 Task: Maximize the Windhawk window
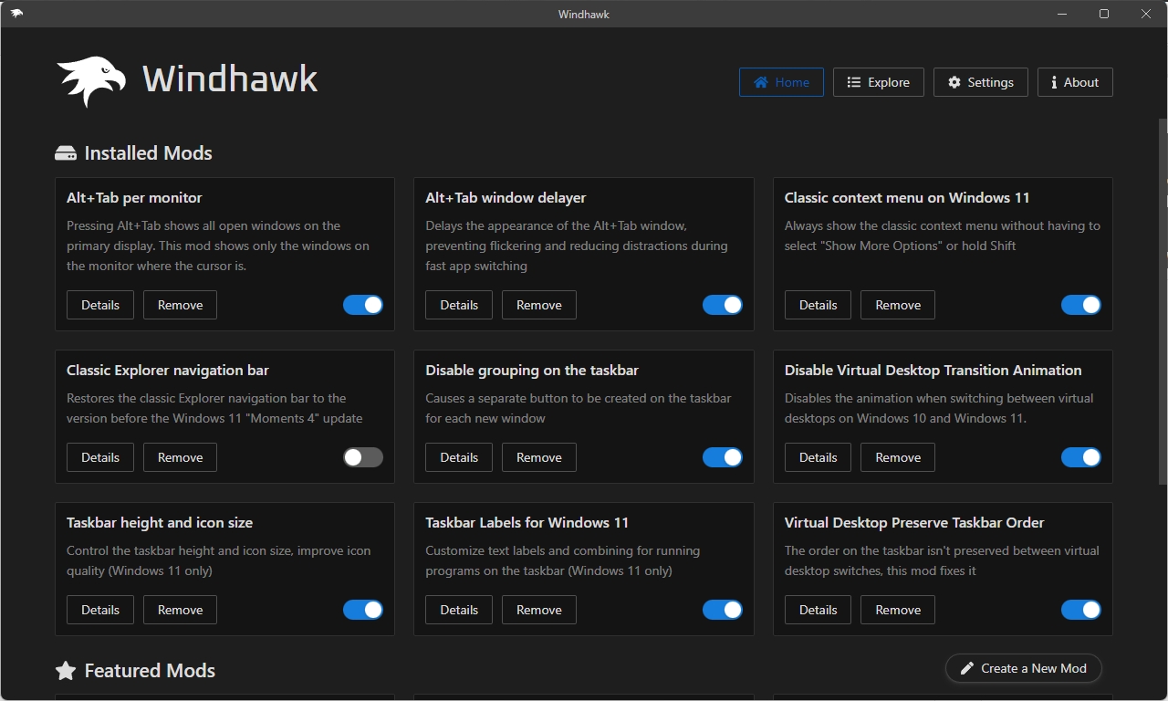[x=1104, y=14]
